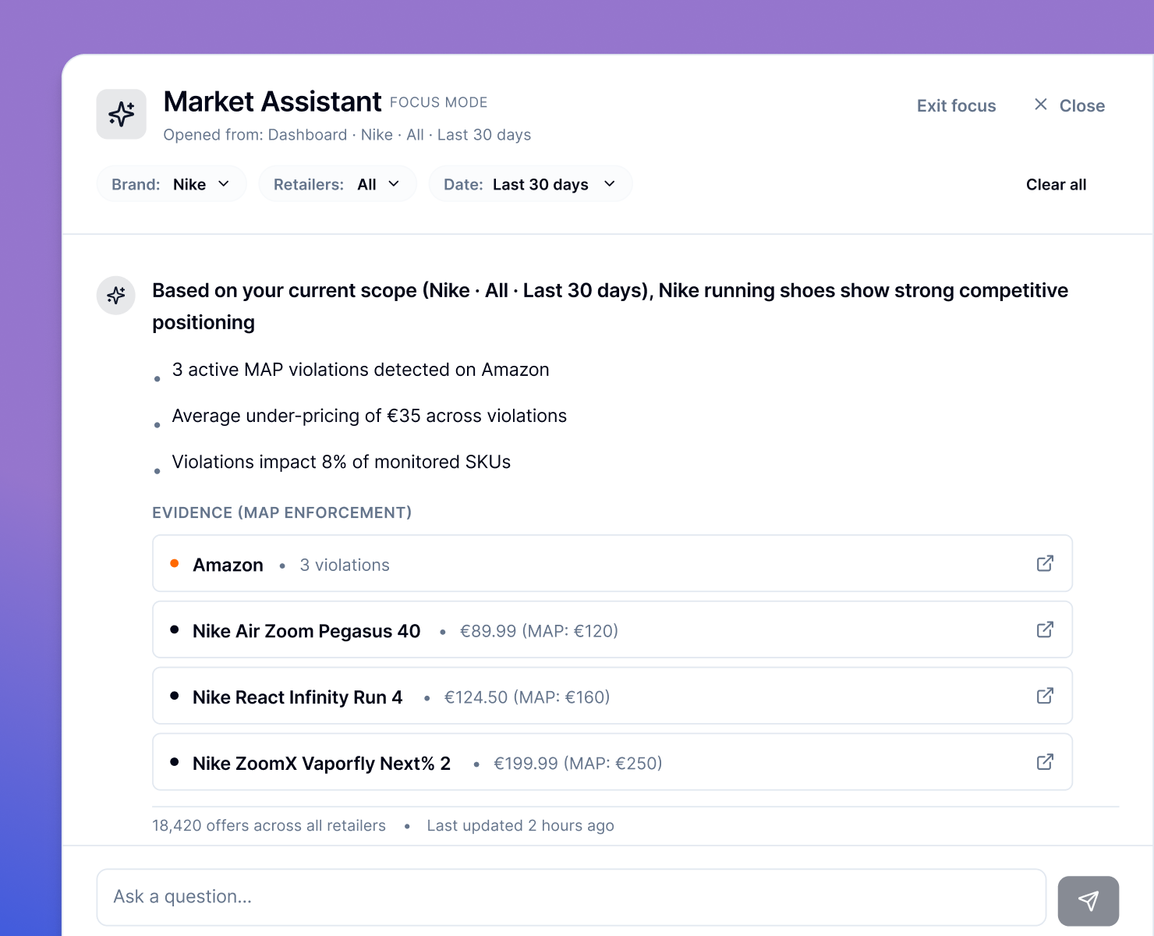Click the Market Assistant sparkle icon in header

(x=121, y=114)
